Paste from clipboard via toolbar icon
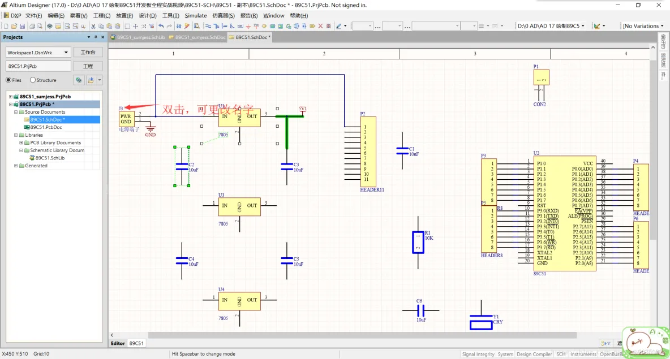The image size is (670, 359). coord(109,26)
